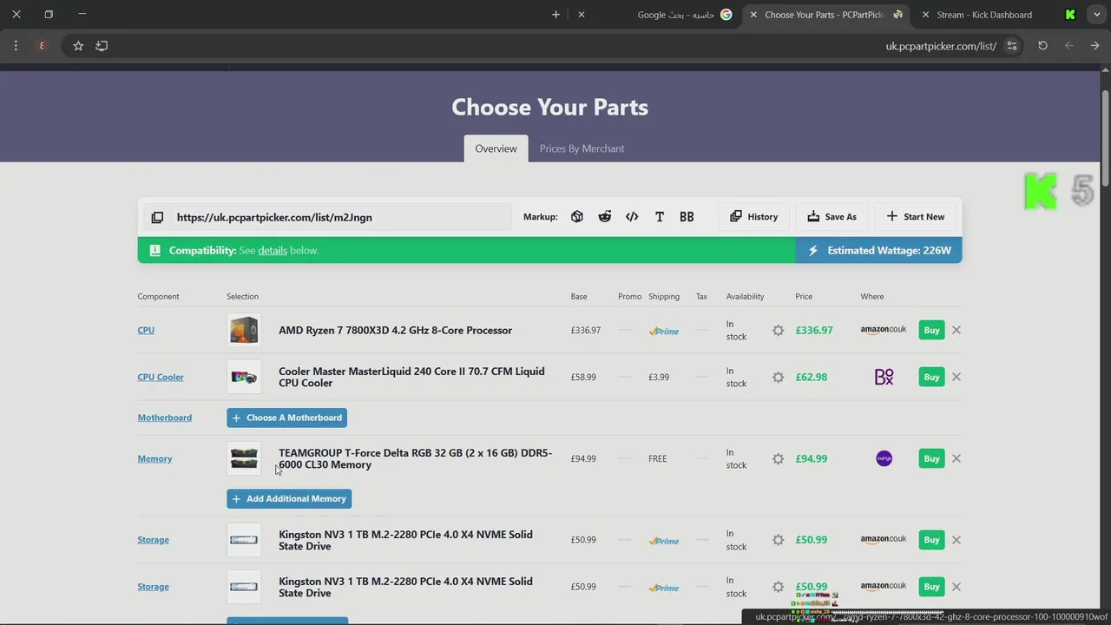1111x625 pixels.
Task: Open settings gear for Ryzen 7800X3D row
Action: point(778,331)
